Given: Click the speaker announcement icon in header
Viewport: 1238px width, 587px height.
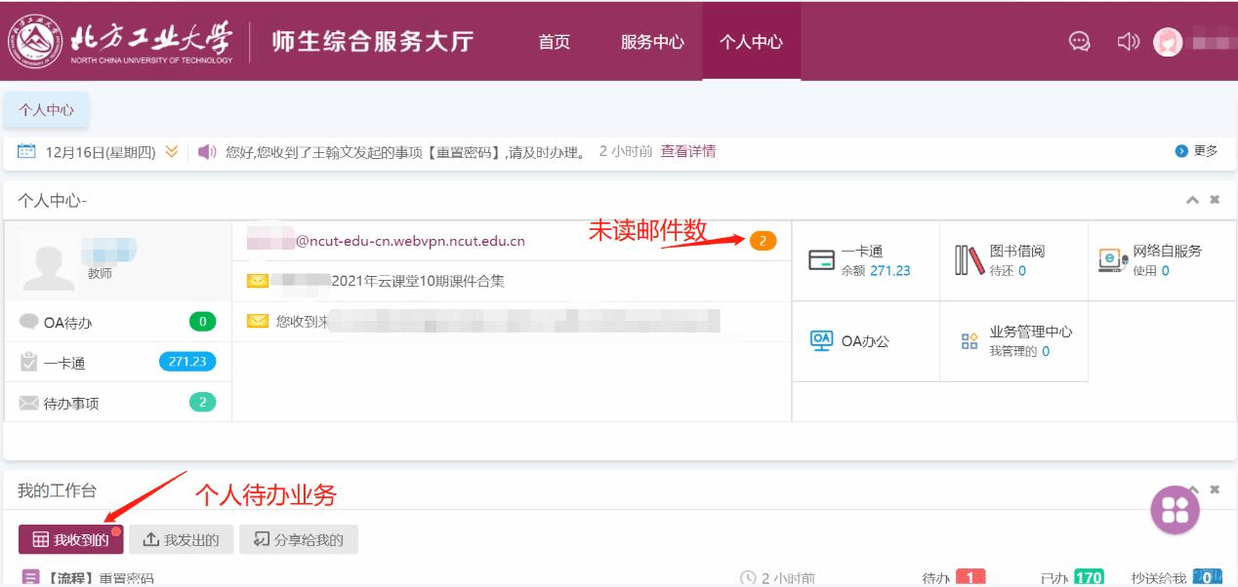Looking at the screenshot, I should (x=1128, y=42).
